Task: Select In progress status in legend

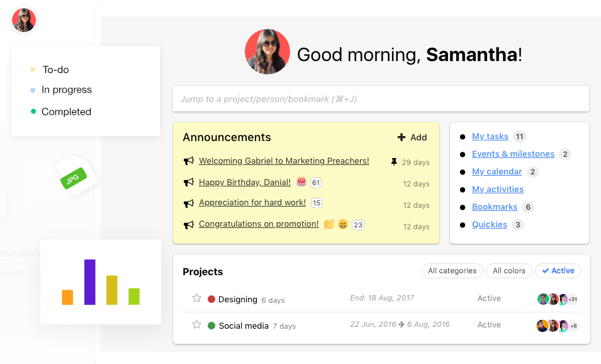Action: (66, 90)
